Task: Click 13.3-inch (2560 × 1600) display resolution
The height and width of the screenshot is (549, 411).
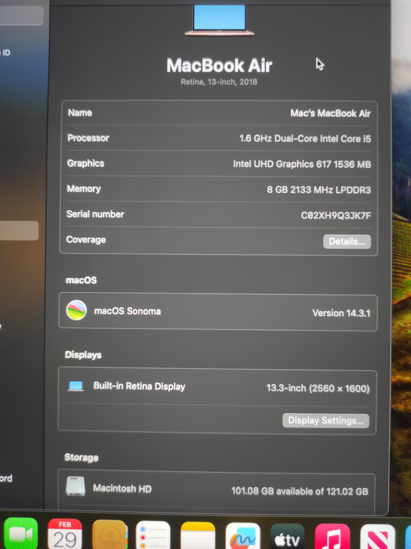Action: pyautogui.click(x=318, y=388)
